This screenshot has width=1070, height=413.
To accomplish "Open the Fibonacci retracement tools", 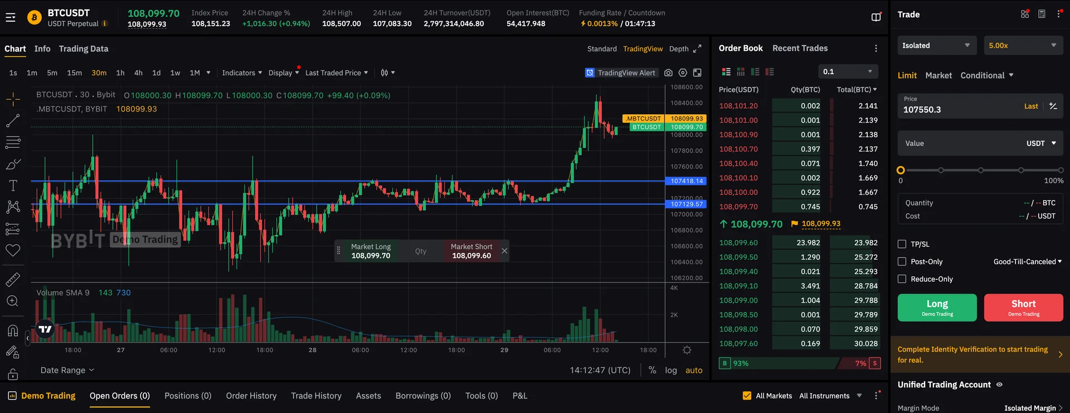I will pyautogui.click(x=13, y=142).
